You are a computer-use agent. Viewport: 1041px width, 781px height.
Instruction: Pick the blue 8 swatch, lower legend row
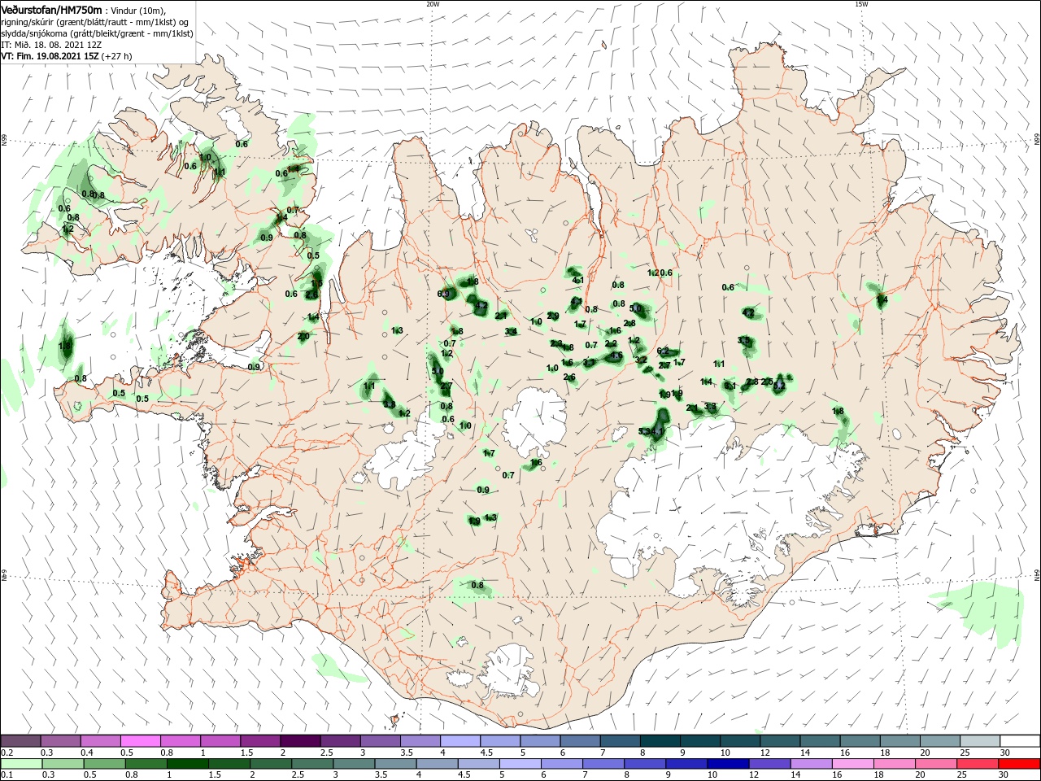645,764
